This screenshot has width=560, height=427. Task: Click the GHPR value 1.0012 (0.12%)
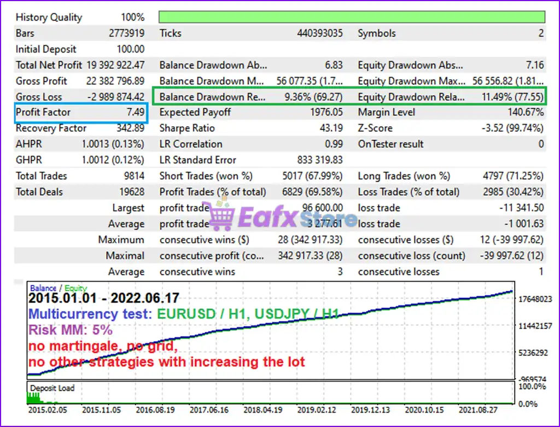click(113, 160)
